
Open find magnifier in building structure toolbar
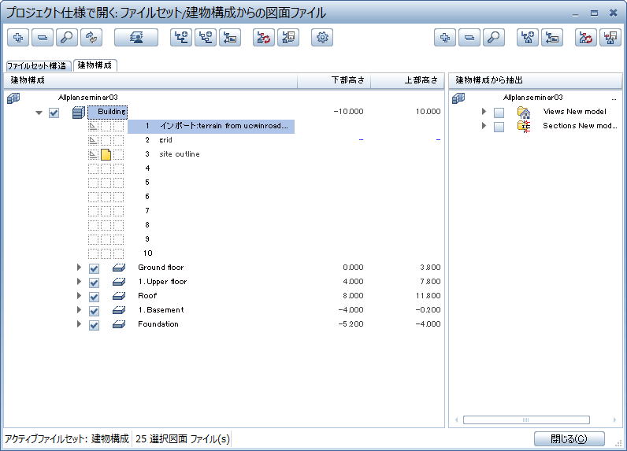67,38
